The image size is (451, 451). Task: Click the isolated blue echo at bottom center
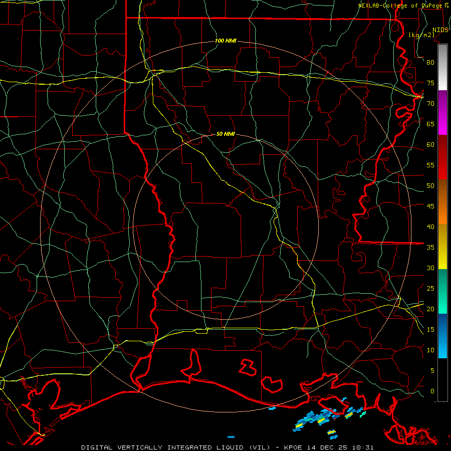pos(231,437)
